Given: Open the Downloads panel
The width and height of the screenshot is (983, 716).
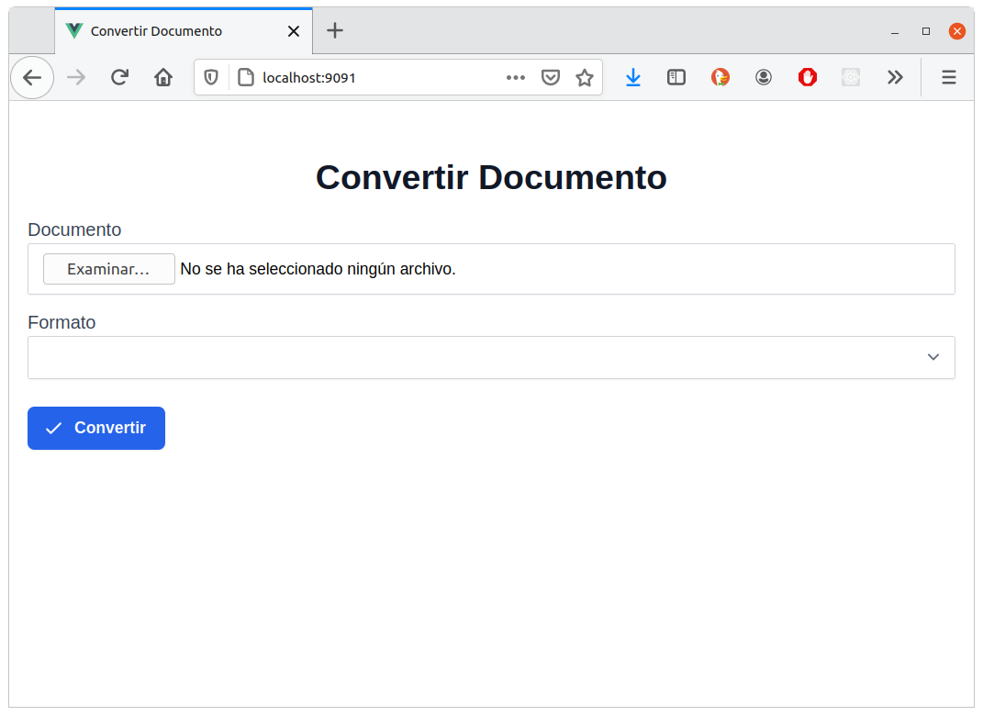Looking at the screenshot, I should click(633, 77).
